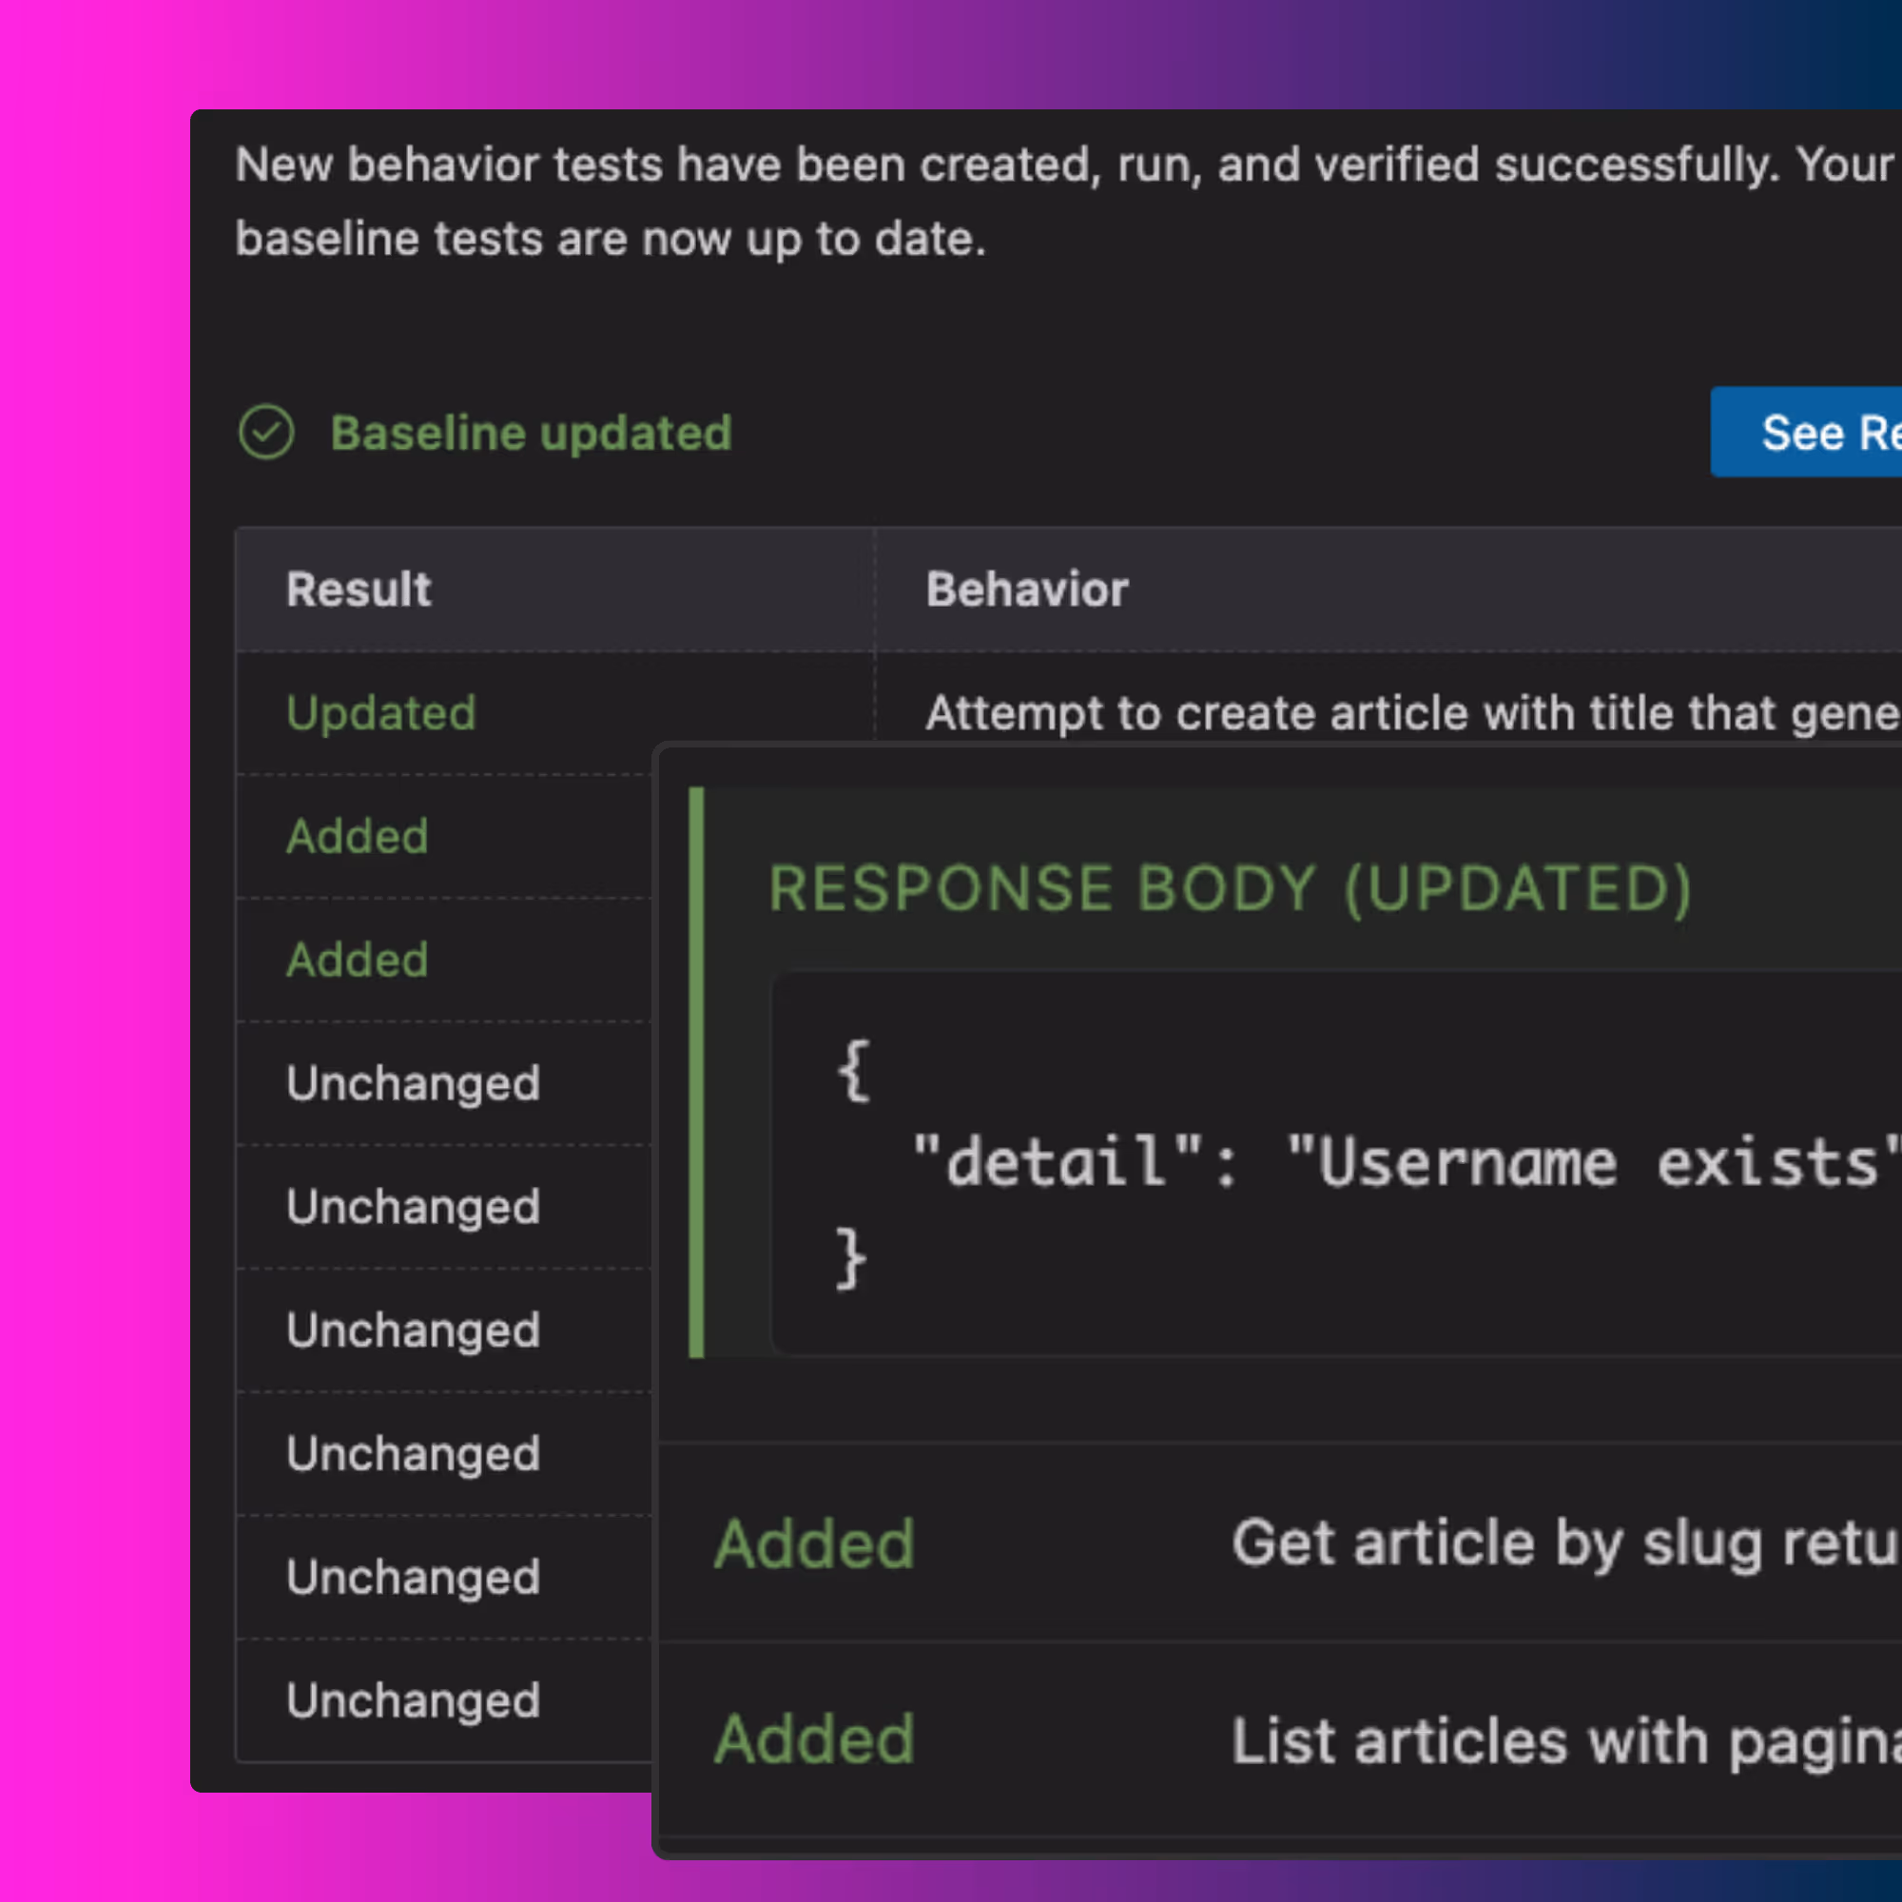
Task: Click the Baseline updated checkmark icon
Action: [x=266, y=432]
